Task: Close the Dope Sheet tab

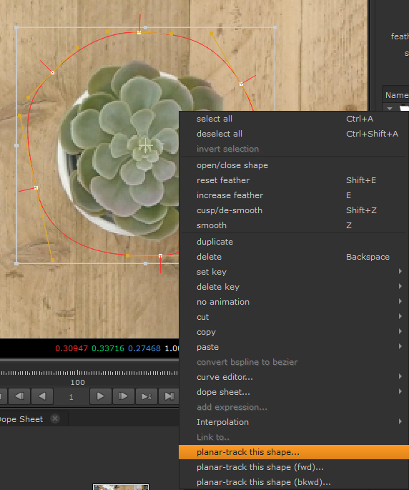Action: coord(55,418)
